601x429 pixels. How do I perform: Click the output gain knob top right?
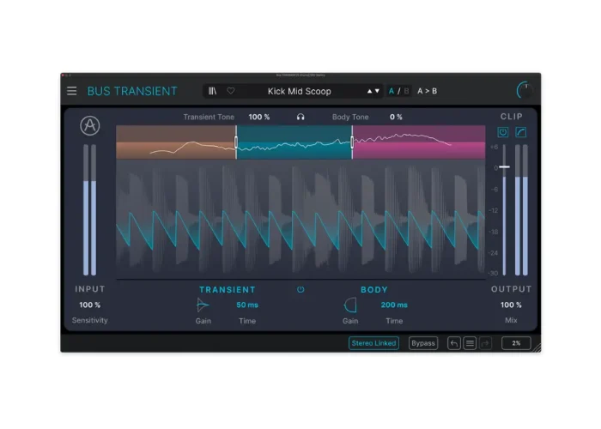[525, 91]
